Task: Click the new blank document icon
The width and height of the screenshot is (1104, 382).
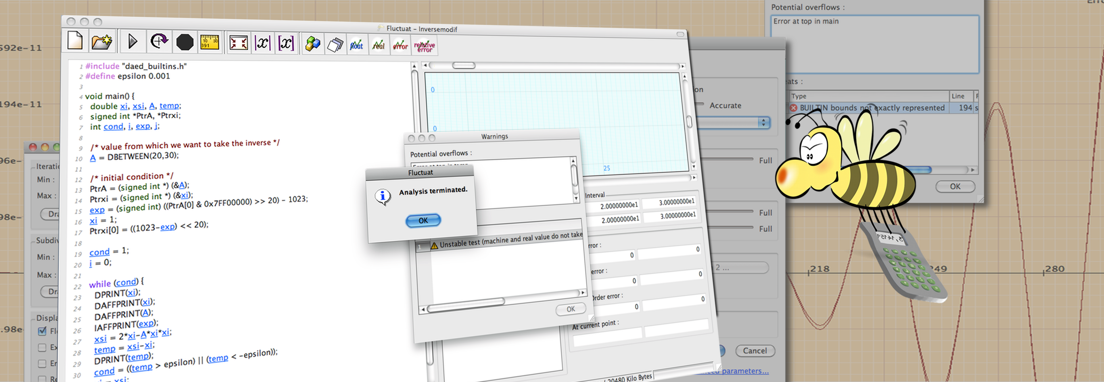Action: point(75,41)
